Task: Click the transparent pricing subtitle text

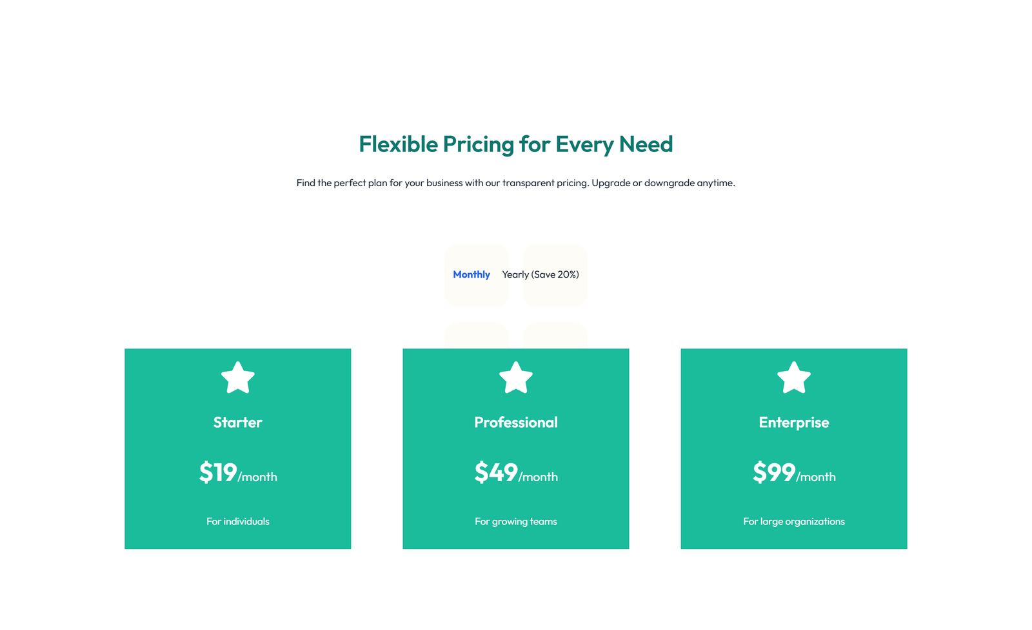Action: (x=516, y=183)
